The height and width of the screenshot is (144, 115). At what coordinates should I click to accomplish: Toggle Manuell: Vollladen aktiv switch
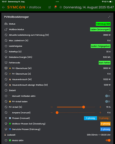[108, 96]
